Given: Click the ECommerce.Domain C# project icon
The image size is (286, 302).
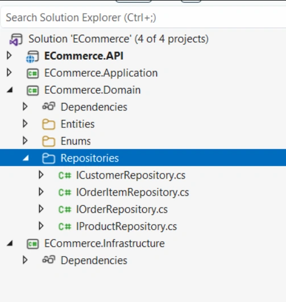Looking at the screenshot, I should pyautogui.click(x=33, y=90).
